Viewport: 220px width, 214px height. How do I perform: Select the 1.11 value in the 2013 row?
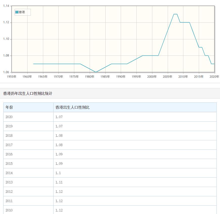59,182
